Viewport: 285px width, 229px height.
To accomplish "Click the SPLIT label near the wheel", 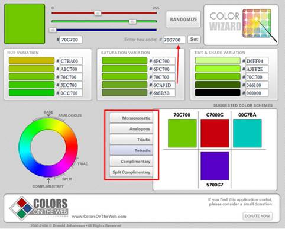I will pyautogui.click(x=67, y=179).
